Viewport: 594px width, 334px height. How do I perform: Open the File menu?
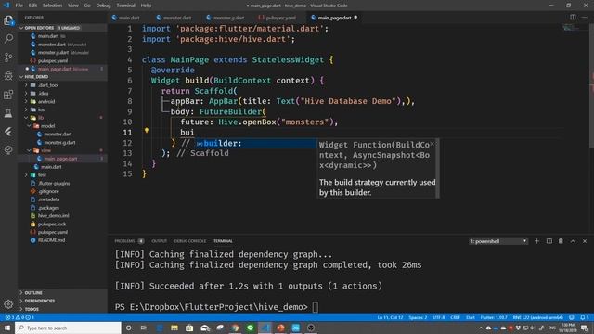point(19,6)
